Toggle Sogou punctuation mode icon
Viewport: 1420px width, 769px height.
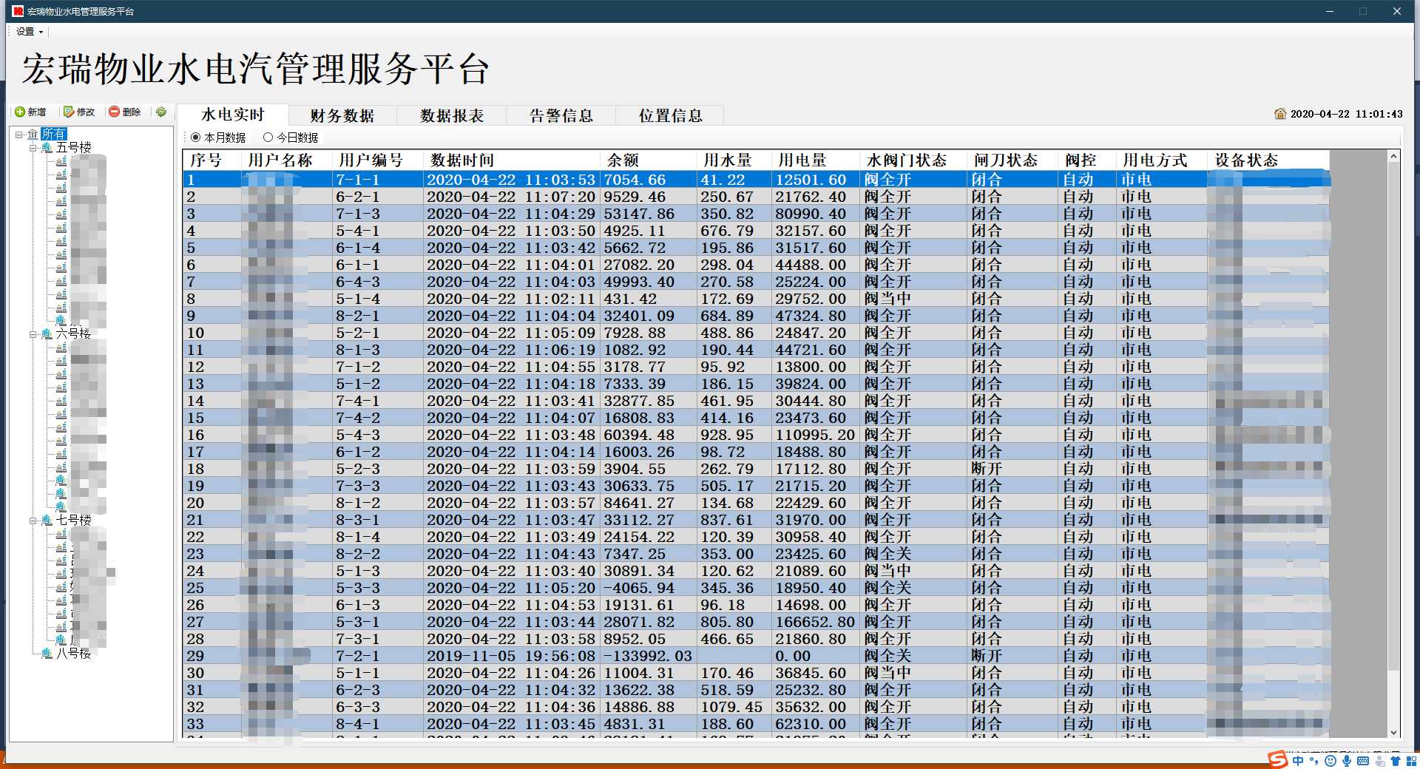(1314, 760)
